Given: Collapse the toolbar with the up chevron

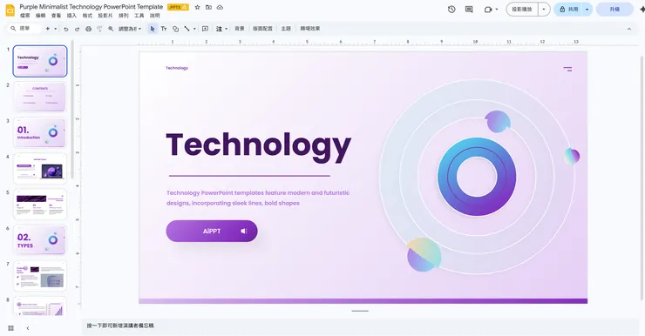Looking at the screenshot, I should (629, 29).
